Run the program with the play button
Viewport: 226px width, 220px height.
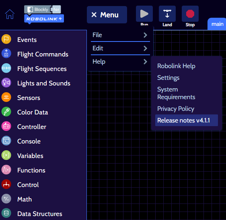pyautogui.click(x=144, y=14)
